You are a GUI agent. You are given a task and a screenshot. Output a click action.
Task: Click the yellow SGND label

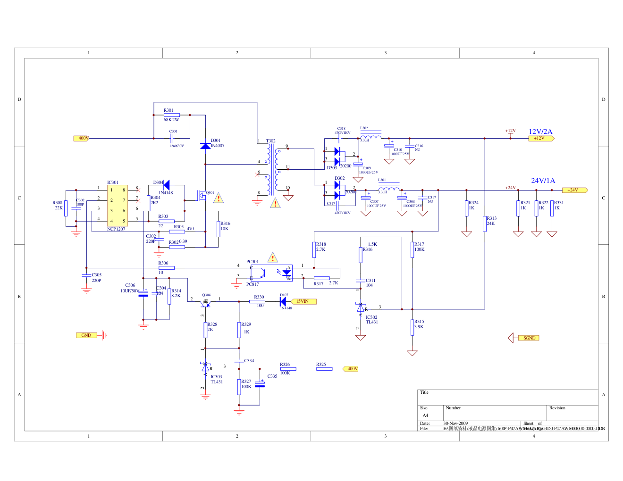tap(528, 338)
